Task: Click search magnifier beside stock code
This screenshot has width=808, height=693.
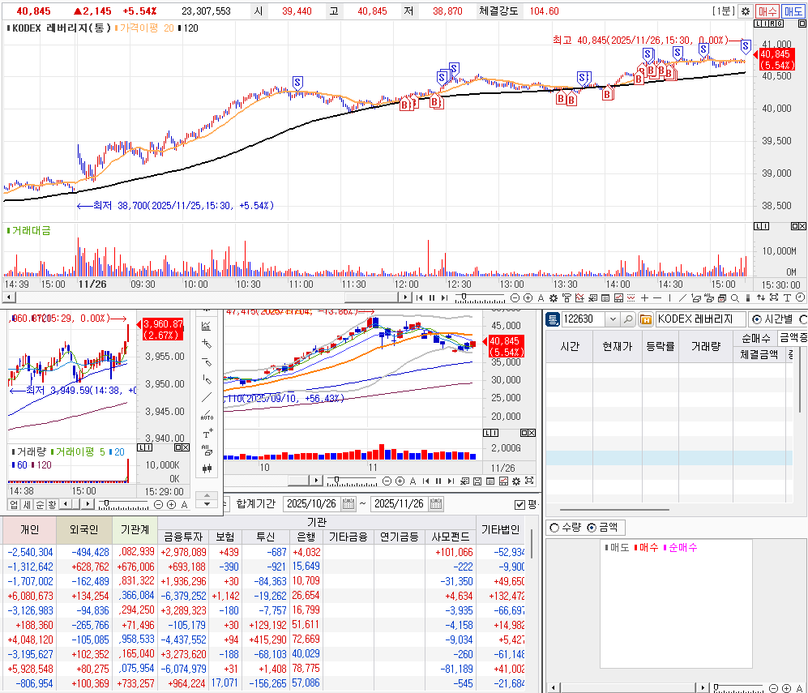Action: [627, 319]
